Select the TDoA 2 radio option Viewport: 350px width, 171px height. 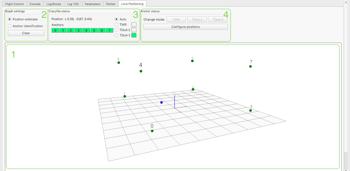(x=117, y=30)
